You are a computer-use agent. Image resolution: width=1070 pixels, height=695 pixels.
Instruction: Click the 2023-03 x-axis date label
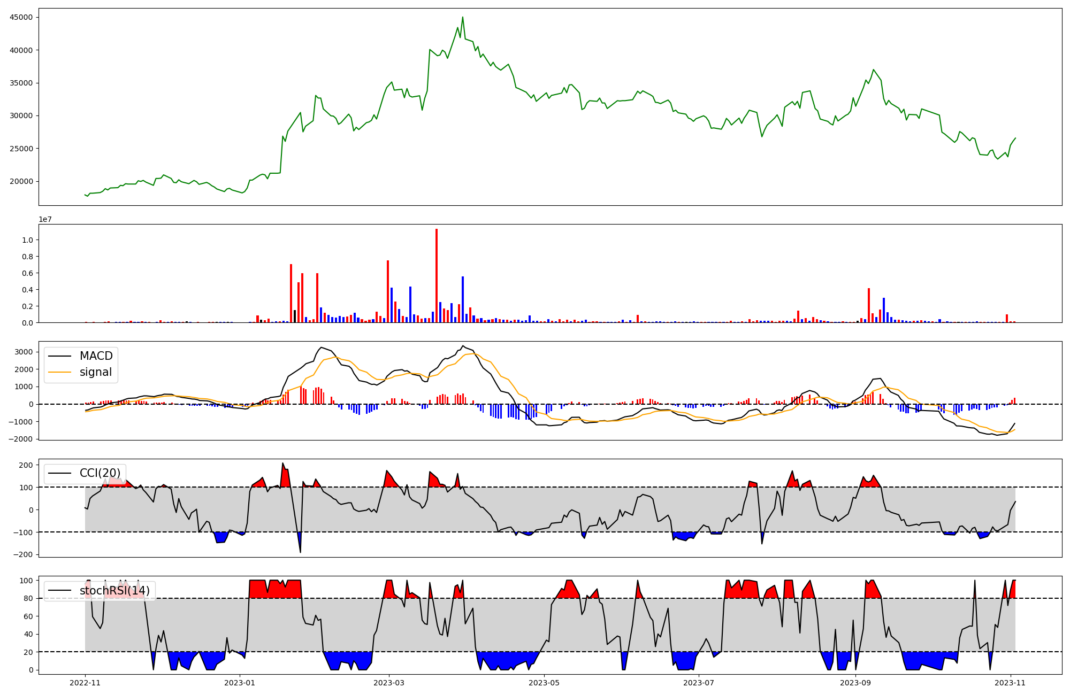389,683
